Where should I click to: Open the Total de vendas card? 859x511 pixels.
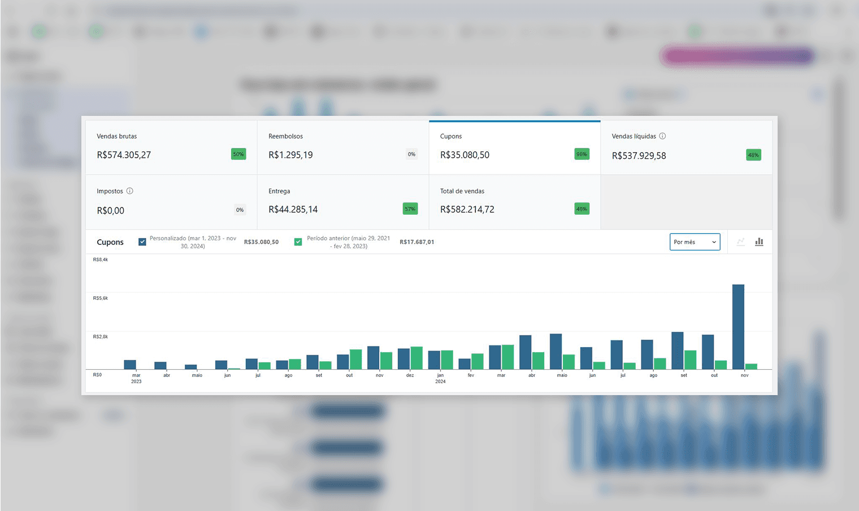pos(514,202)
